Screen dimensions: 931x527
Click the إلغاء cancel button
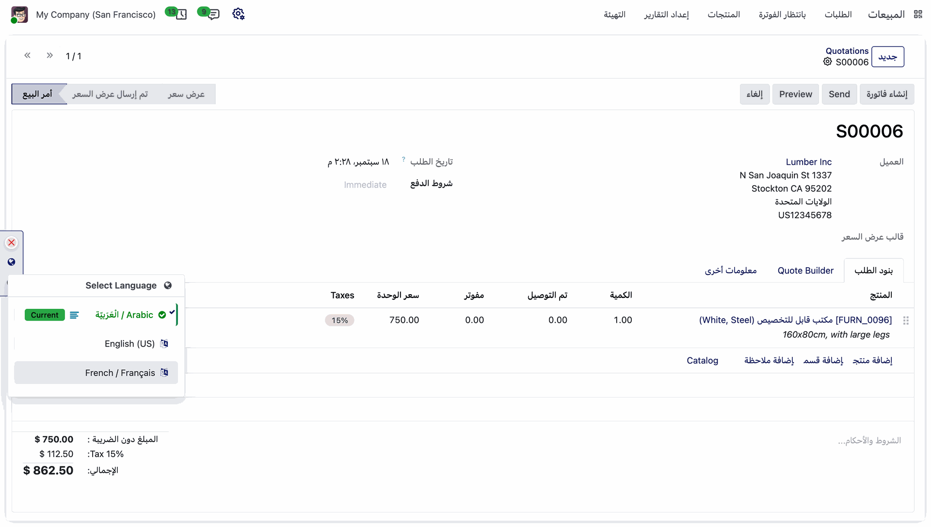[754, 94]
